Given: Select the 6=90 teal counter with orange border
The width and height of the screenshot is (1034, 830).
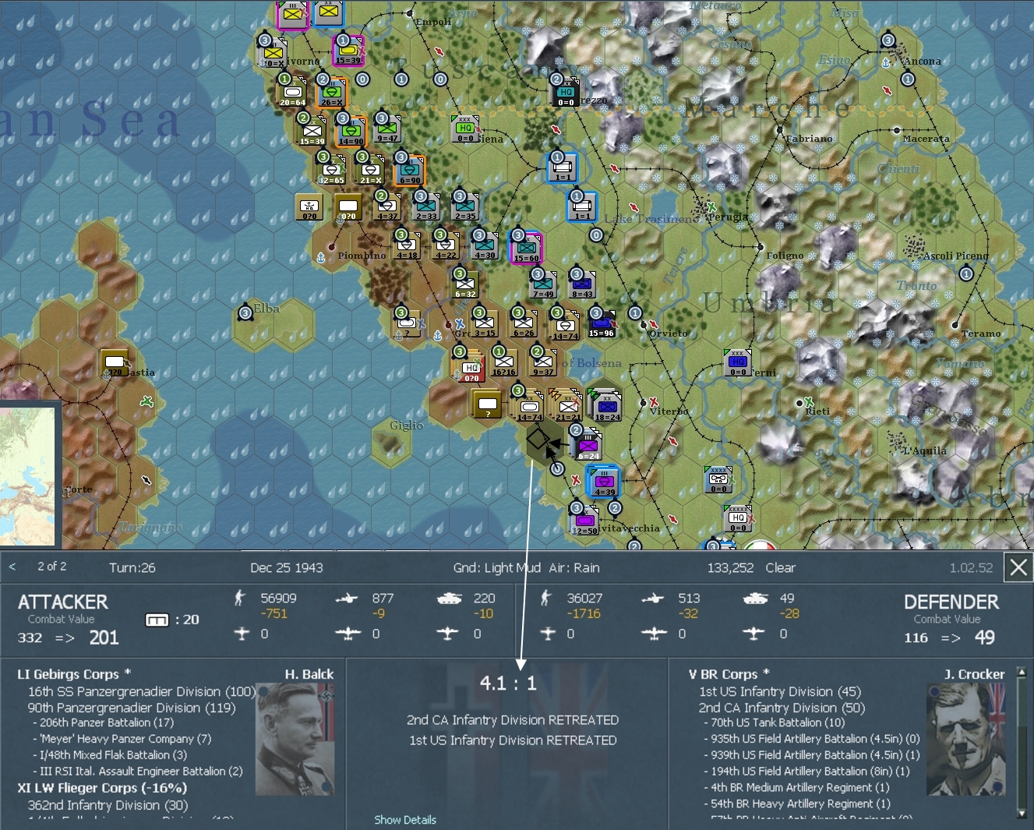Looking at the screenshot, I should pos(410,171).
